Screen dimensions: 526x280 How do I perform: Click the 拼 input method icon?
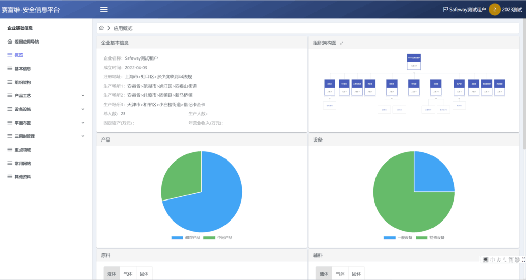pos(485,259)
